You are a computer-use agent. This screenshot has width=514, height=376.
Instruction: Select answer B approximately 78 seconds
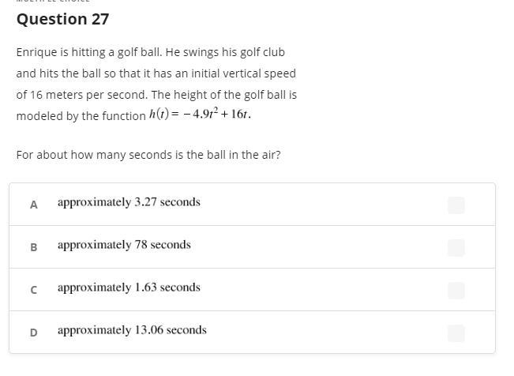tap(252, 247)
